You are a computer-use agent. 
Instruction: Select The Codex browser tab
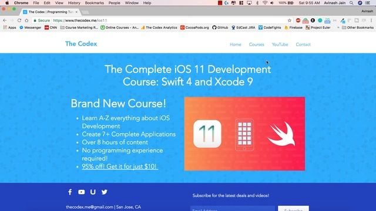49,12
